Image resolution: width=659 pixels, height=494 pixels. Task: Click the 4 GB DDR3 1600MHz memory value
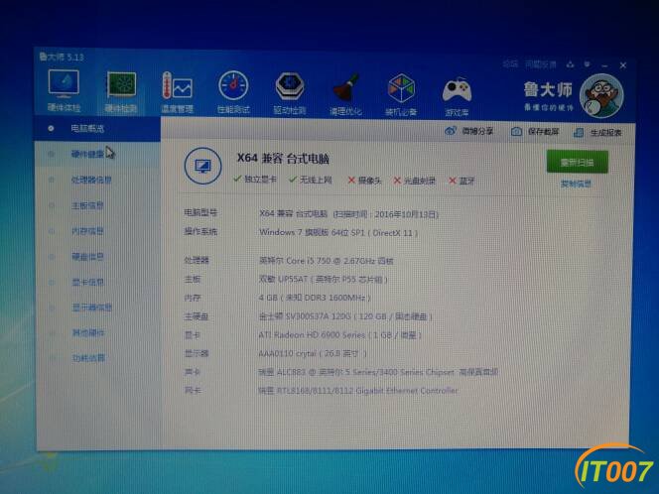(315, 298)
